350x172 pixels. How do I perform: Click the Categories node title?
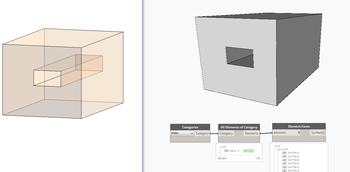[x=190, y=127]
